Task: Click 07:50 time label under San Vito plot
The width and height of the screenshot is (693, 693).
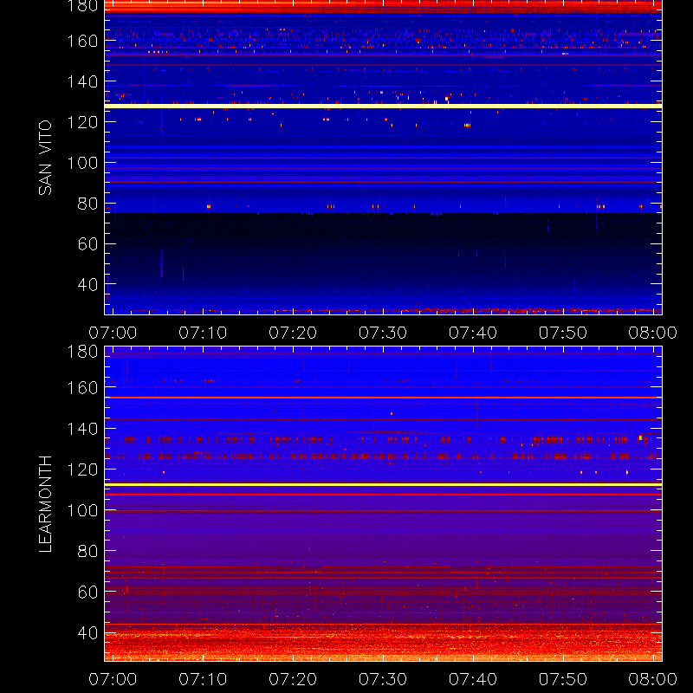Action: pos(562,333)
